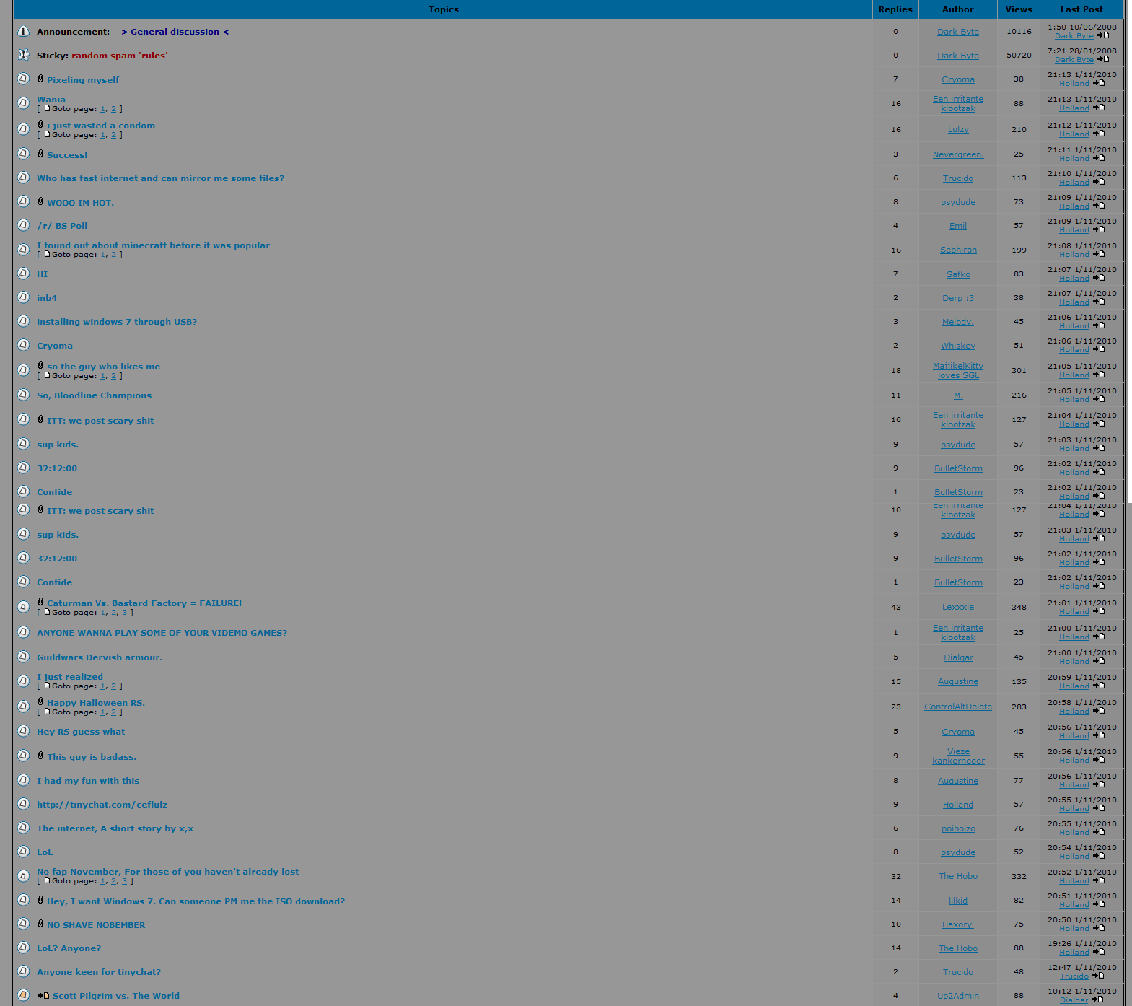This screenshot has width=1132, height=1006.
Task: Click the Replies column header
Action: 895,9
